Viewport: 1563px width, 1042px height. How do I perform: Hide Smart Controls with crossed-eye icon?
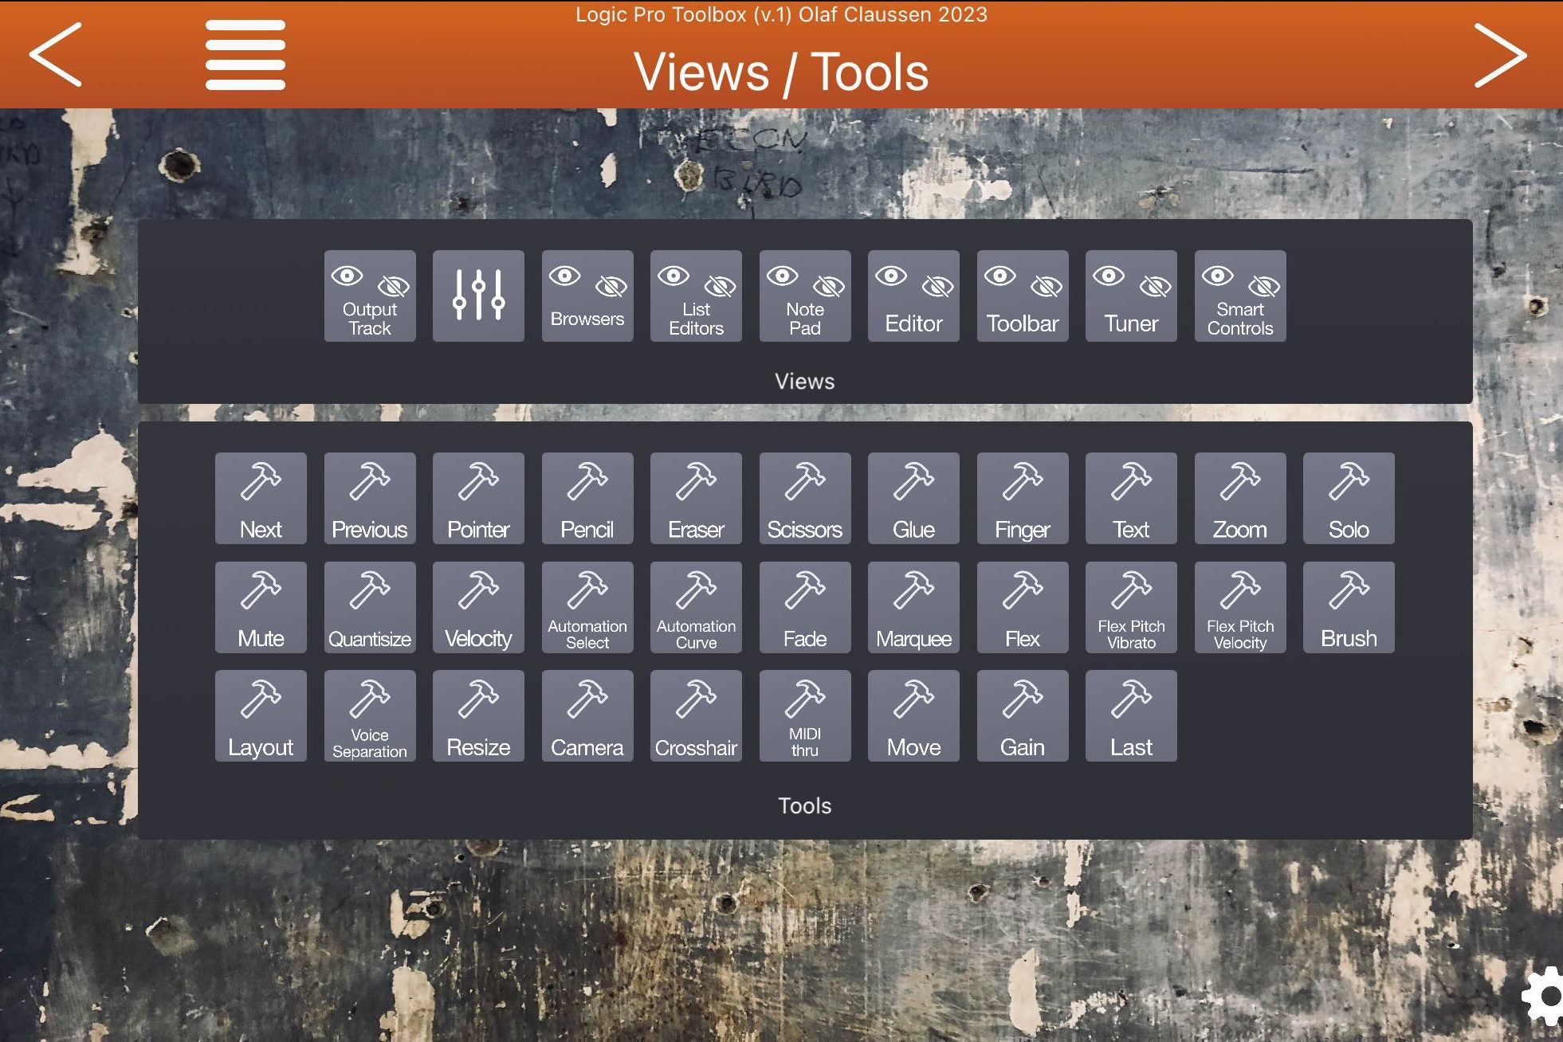pyautogui.click(x=1263, y=286)
